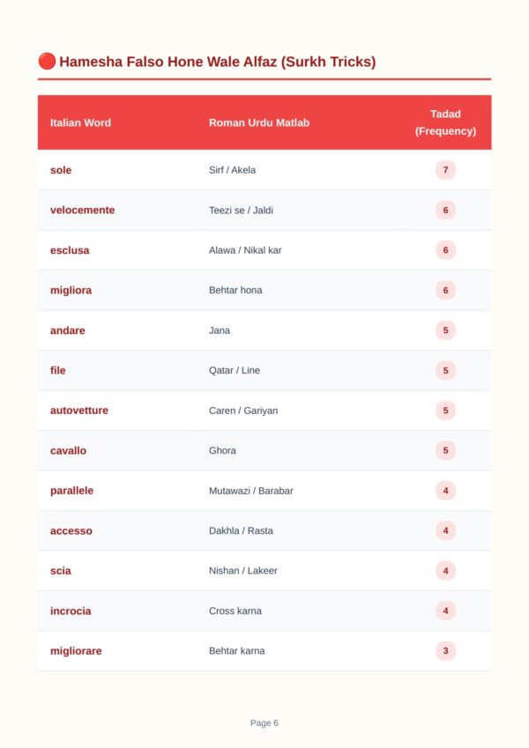The height and width of the screenshot is (748, 529).
Task: Click the meaning Mutawazi / Barabar
Action: click(251, 491)
